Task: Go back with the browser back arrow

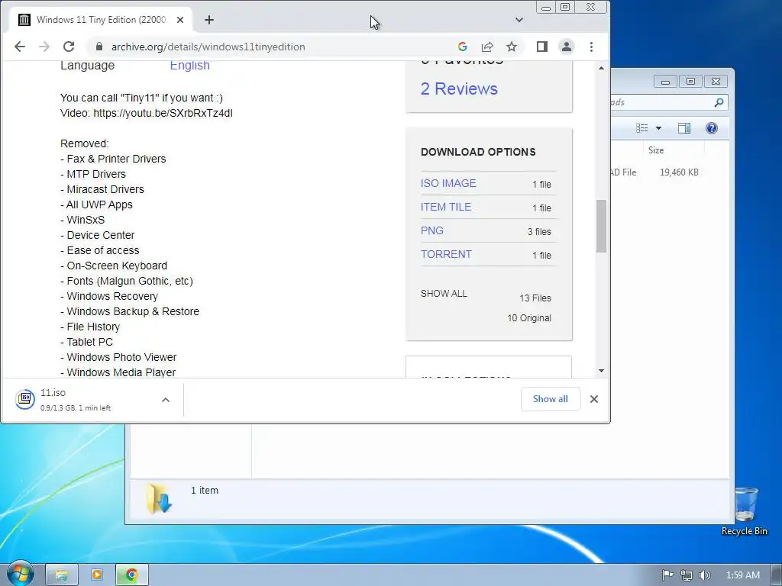Action: tap(19, 47)
